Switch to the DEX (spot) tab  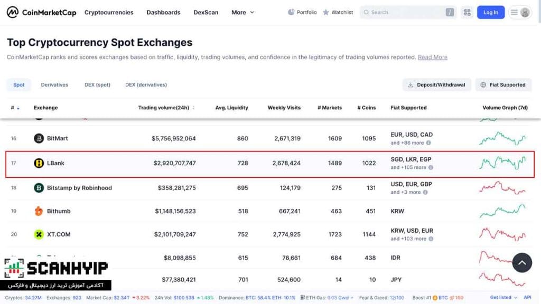(97, 85)
